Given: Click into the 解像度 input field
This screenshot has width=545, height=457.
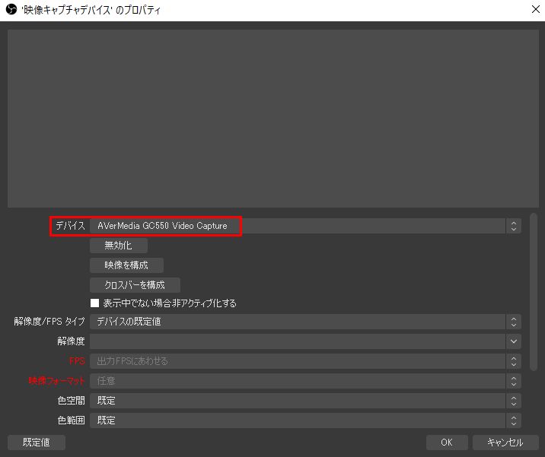Looking at the screenshot, I should 298,341.
